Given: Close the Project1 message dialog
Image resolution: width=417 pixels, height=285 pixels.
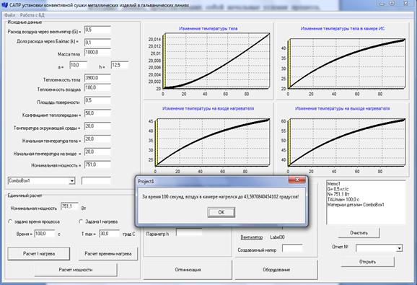Looking at the screenshot, I should (297, 180).
